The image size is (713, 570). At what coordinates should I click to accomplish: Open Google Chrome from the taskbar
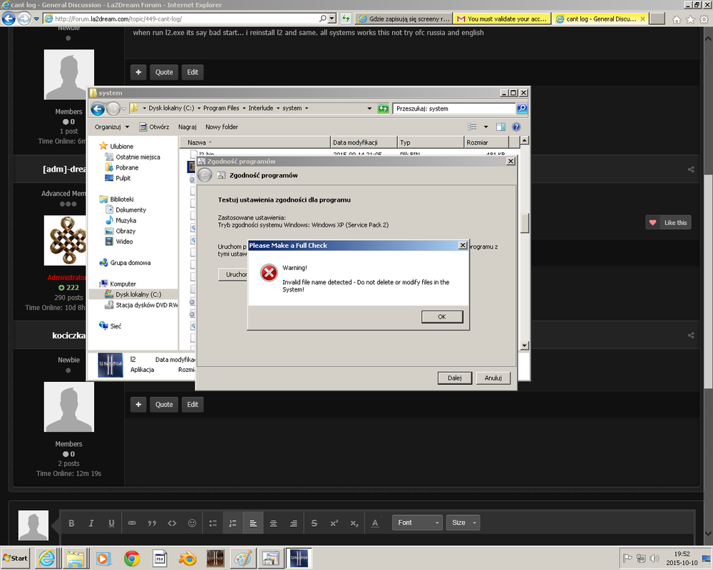click(x=131, y=558)
